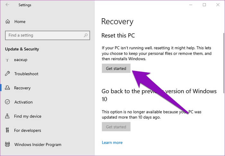The height and width of the screenshot is (156, 225).
Task: Click the Home house icon
Action: tap(8, 22)
